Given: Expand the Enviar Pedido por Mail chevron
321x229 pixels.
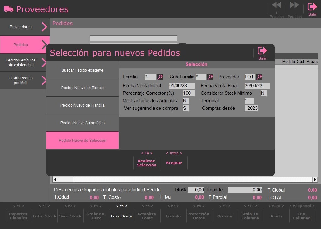Looking at the screenshot, I should click(44, 80).
